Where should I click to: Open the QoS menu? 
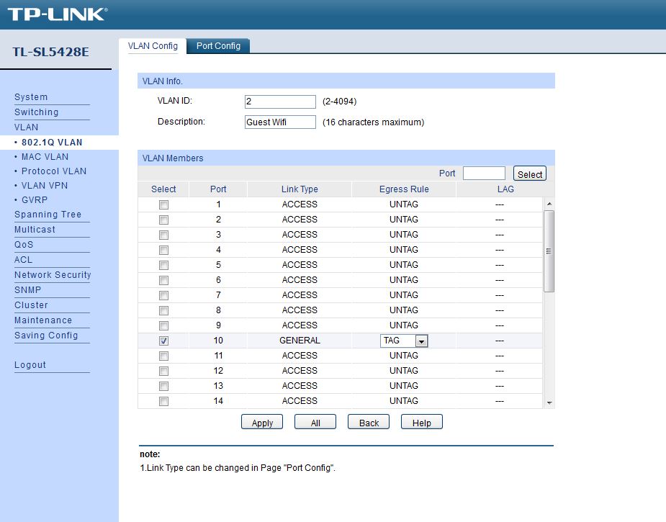[x=24, y=245]
